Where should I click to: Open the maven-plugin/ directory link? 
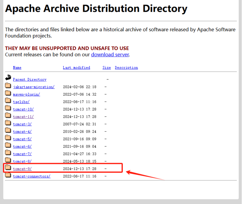[x=27, y=94]
